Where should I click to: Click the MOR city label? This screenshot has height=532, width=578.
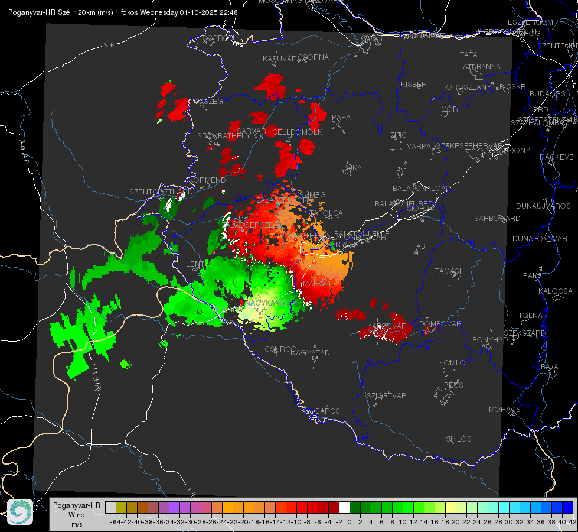[450, 109]
